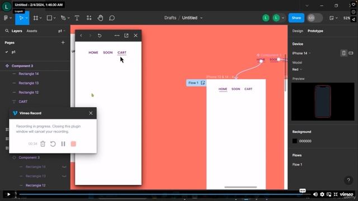Open Move tool options dropdown arrow

pos(27,18)
